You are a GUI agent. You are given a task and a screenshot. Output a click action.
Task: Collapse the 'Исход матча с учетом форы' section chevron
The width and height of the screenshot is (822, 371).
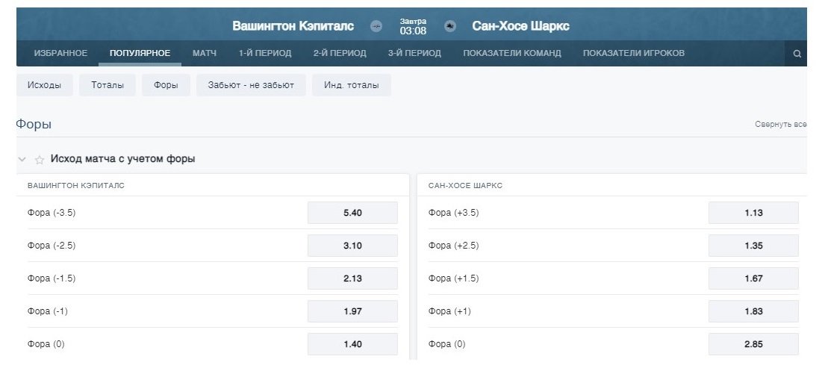22,159
